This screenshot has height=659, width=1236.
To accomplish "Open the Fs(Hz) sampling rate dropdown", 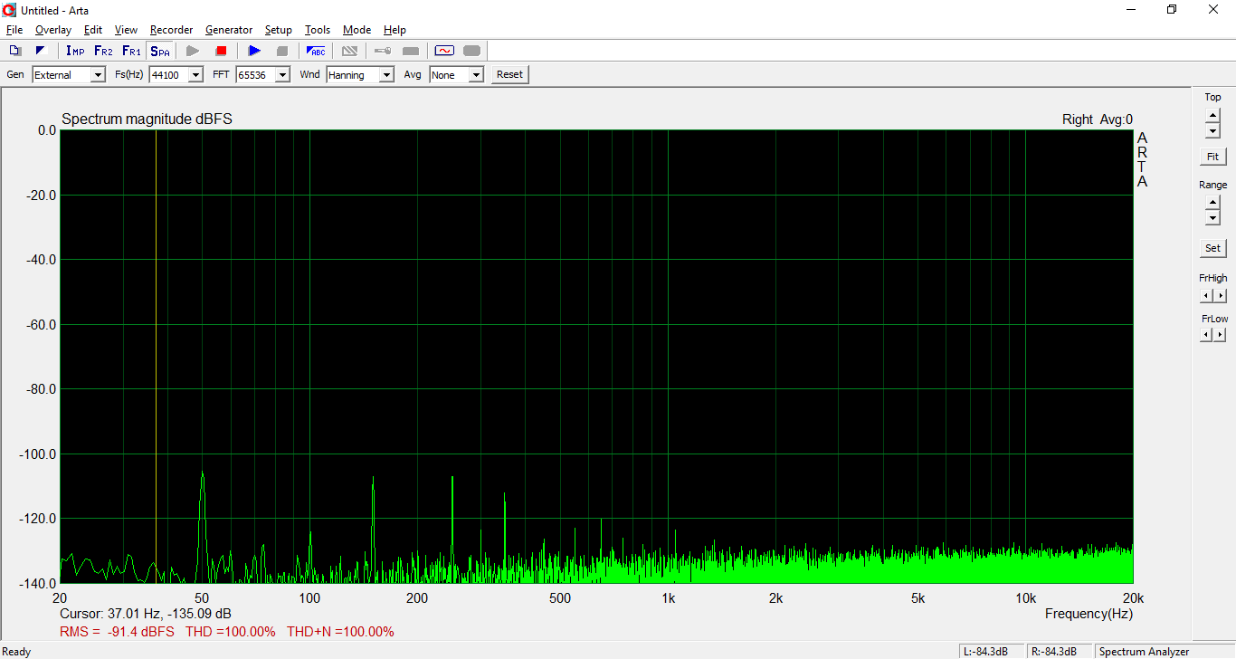I will click(x=195, y=75).
